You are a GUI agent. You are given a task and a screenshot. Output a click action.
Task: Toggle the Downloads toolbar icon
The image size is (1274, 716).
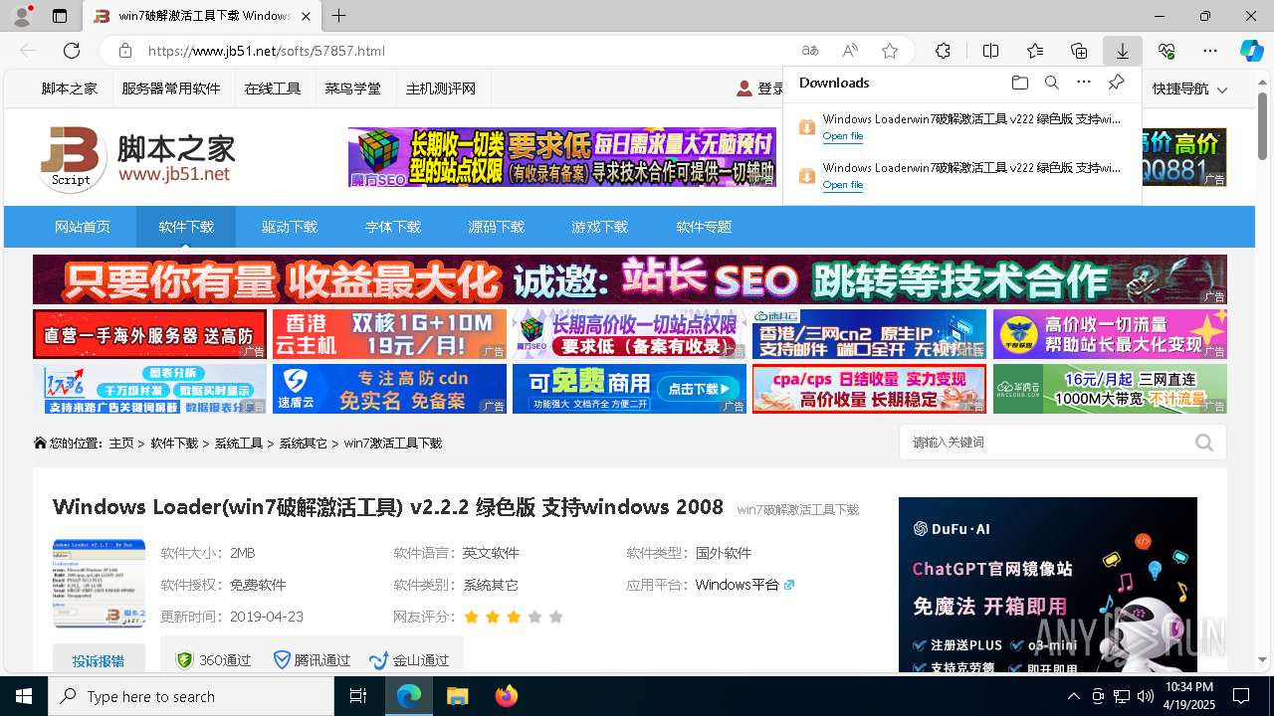coord(1123,51)
